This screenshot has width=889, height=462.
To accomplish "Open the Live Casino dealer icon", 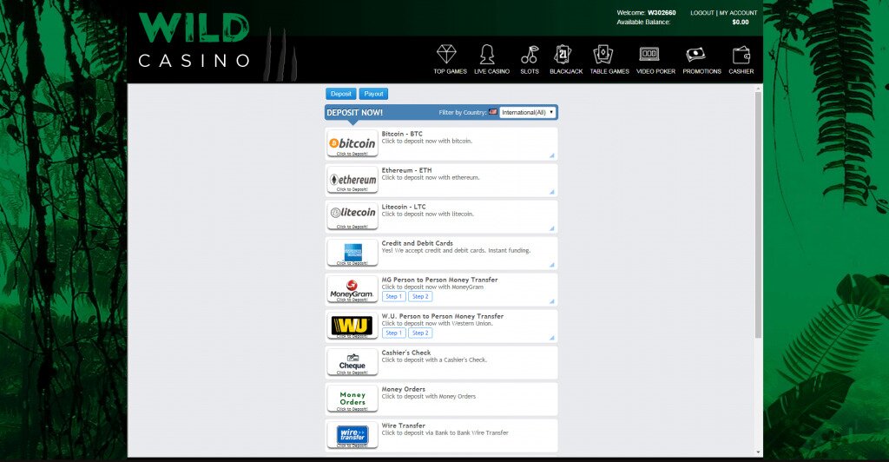I will [487, 55].
